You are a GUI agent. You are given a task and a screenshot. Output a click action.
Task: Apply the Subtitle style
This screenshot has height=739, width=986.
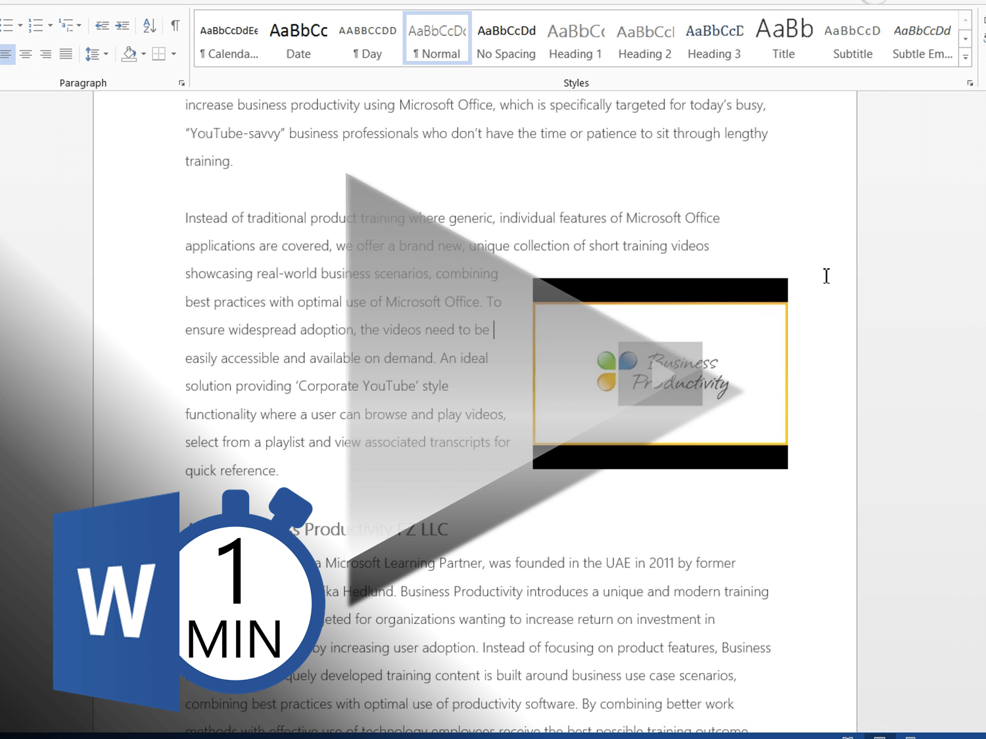853,39
